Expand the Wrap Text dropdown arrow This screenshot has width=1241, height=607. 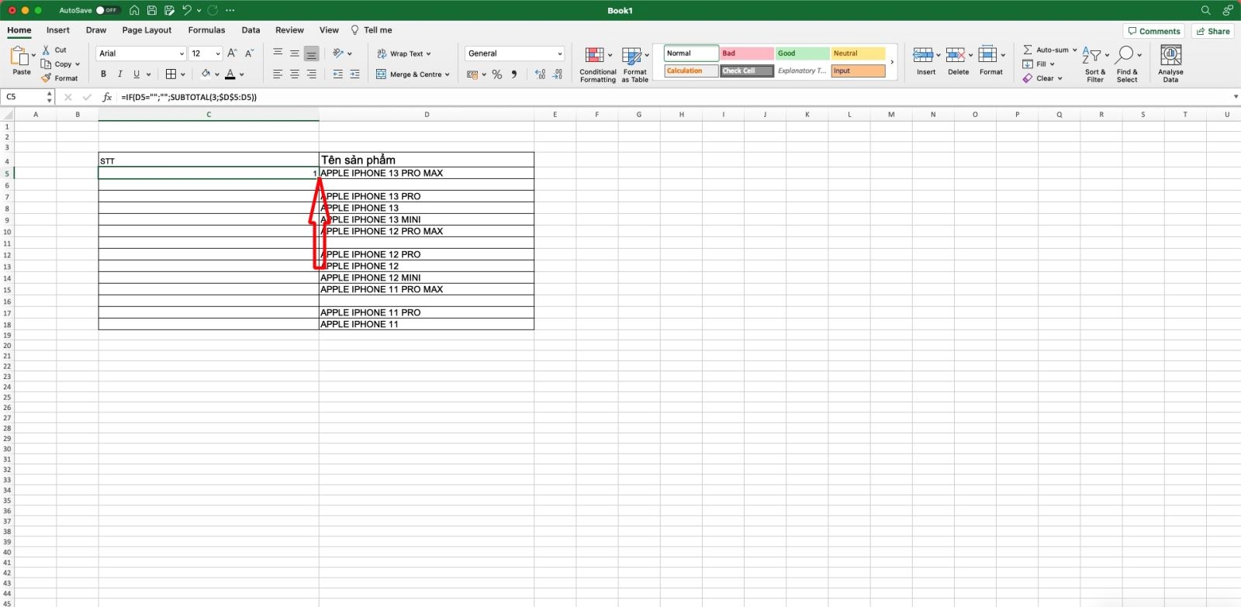pos(428,53)
